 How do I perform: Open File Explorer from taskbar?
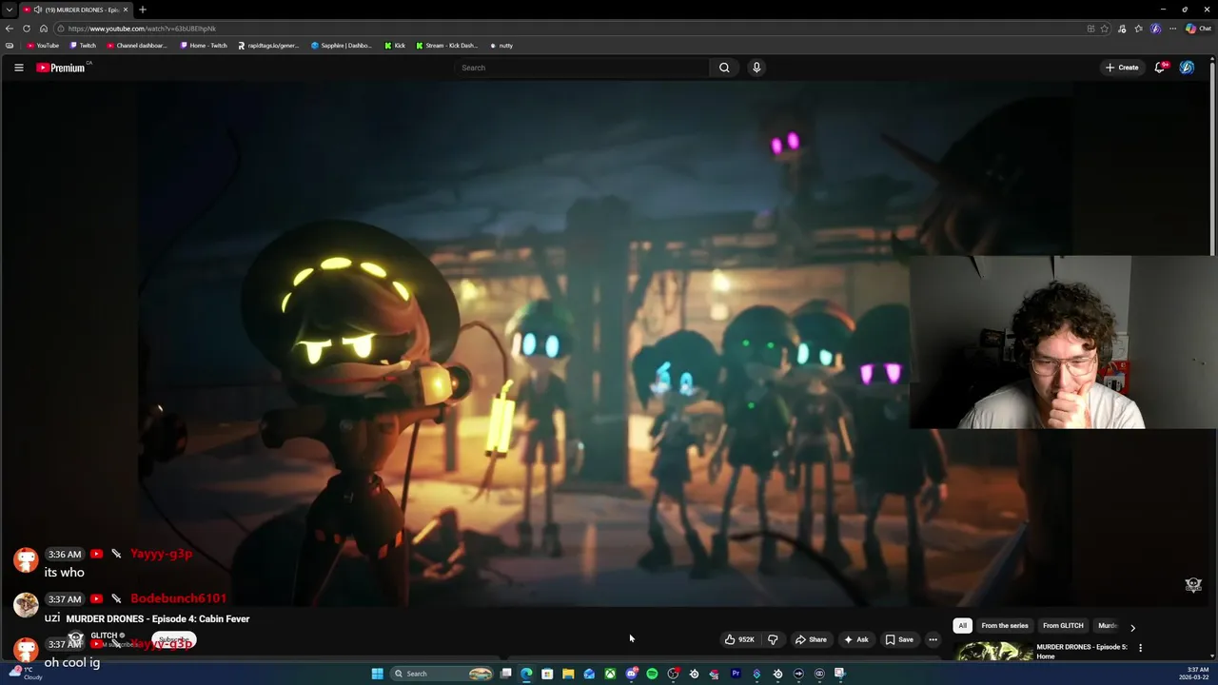(568, 674)
